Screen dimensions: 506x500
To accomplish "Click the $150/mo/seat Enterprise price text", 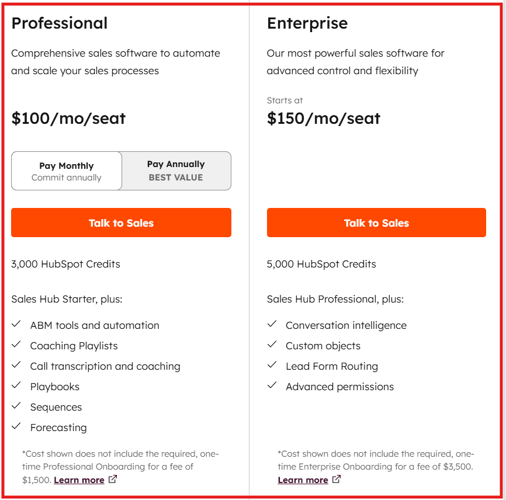I will click(323, 119).
